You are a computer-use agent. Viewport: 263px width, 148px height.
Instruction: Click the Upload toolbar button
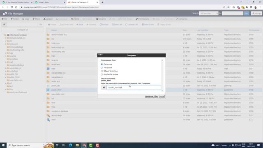pyautogui.click(x=48, y=19)
